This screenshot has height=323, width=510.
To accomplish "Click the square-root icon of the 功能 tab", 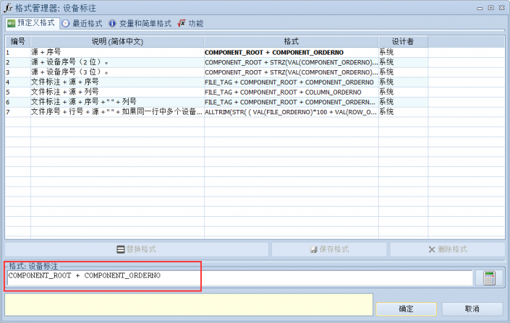I will click(x=182, y=23).
